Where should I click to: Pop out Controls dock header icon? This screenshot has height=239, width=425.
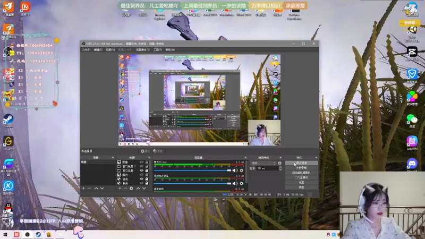316,157
